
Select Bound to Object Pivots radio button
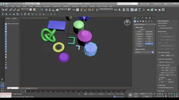[159, 28]
